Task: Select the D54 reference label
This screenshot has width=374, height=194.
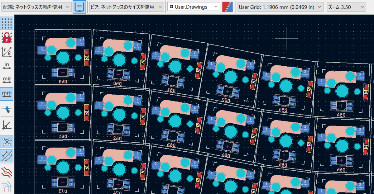Action: (x=341, y=115)
